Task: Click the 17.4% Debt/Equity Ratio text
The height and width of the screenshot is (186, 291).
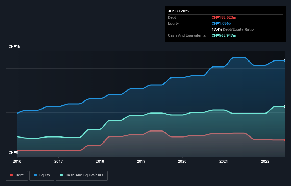Action: tap(233, 29)
